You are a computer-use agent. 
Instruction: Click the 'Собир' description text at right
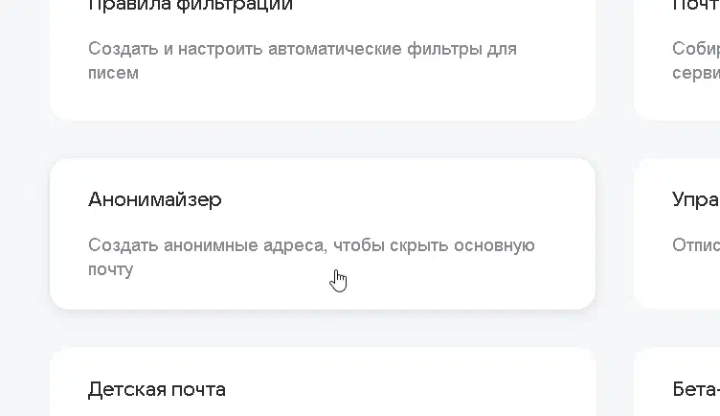[696, 49]
